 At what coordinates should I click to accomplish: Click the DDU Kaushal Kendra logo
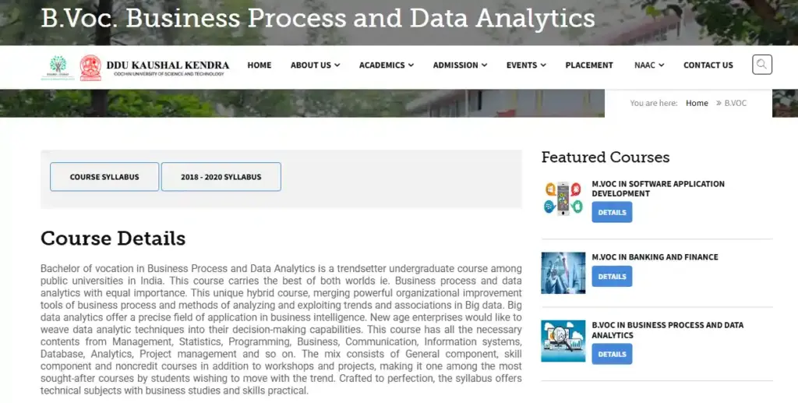168,68
